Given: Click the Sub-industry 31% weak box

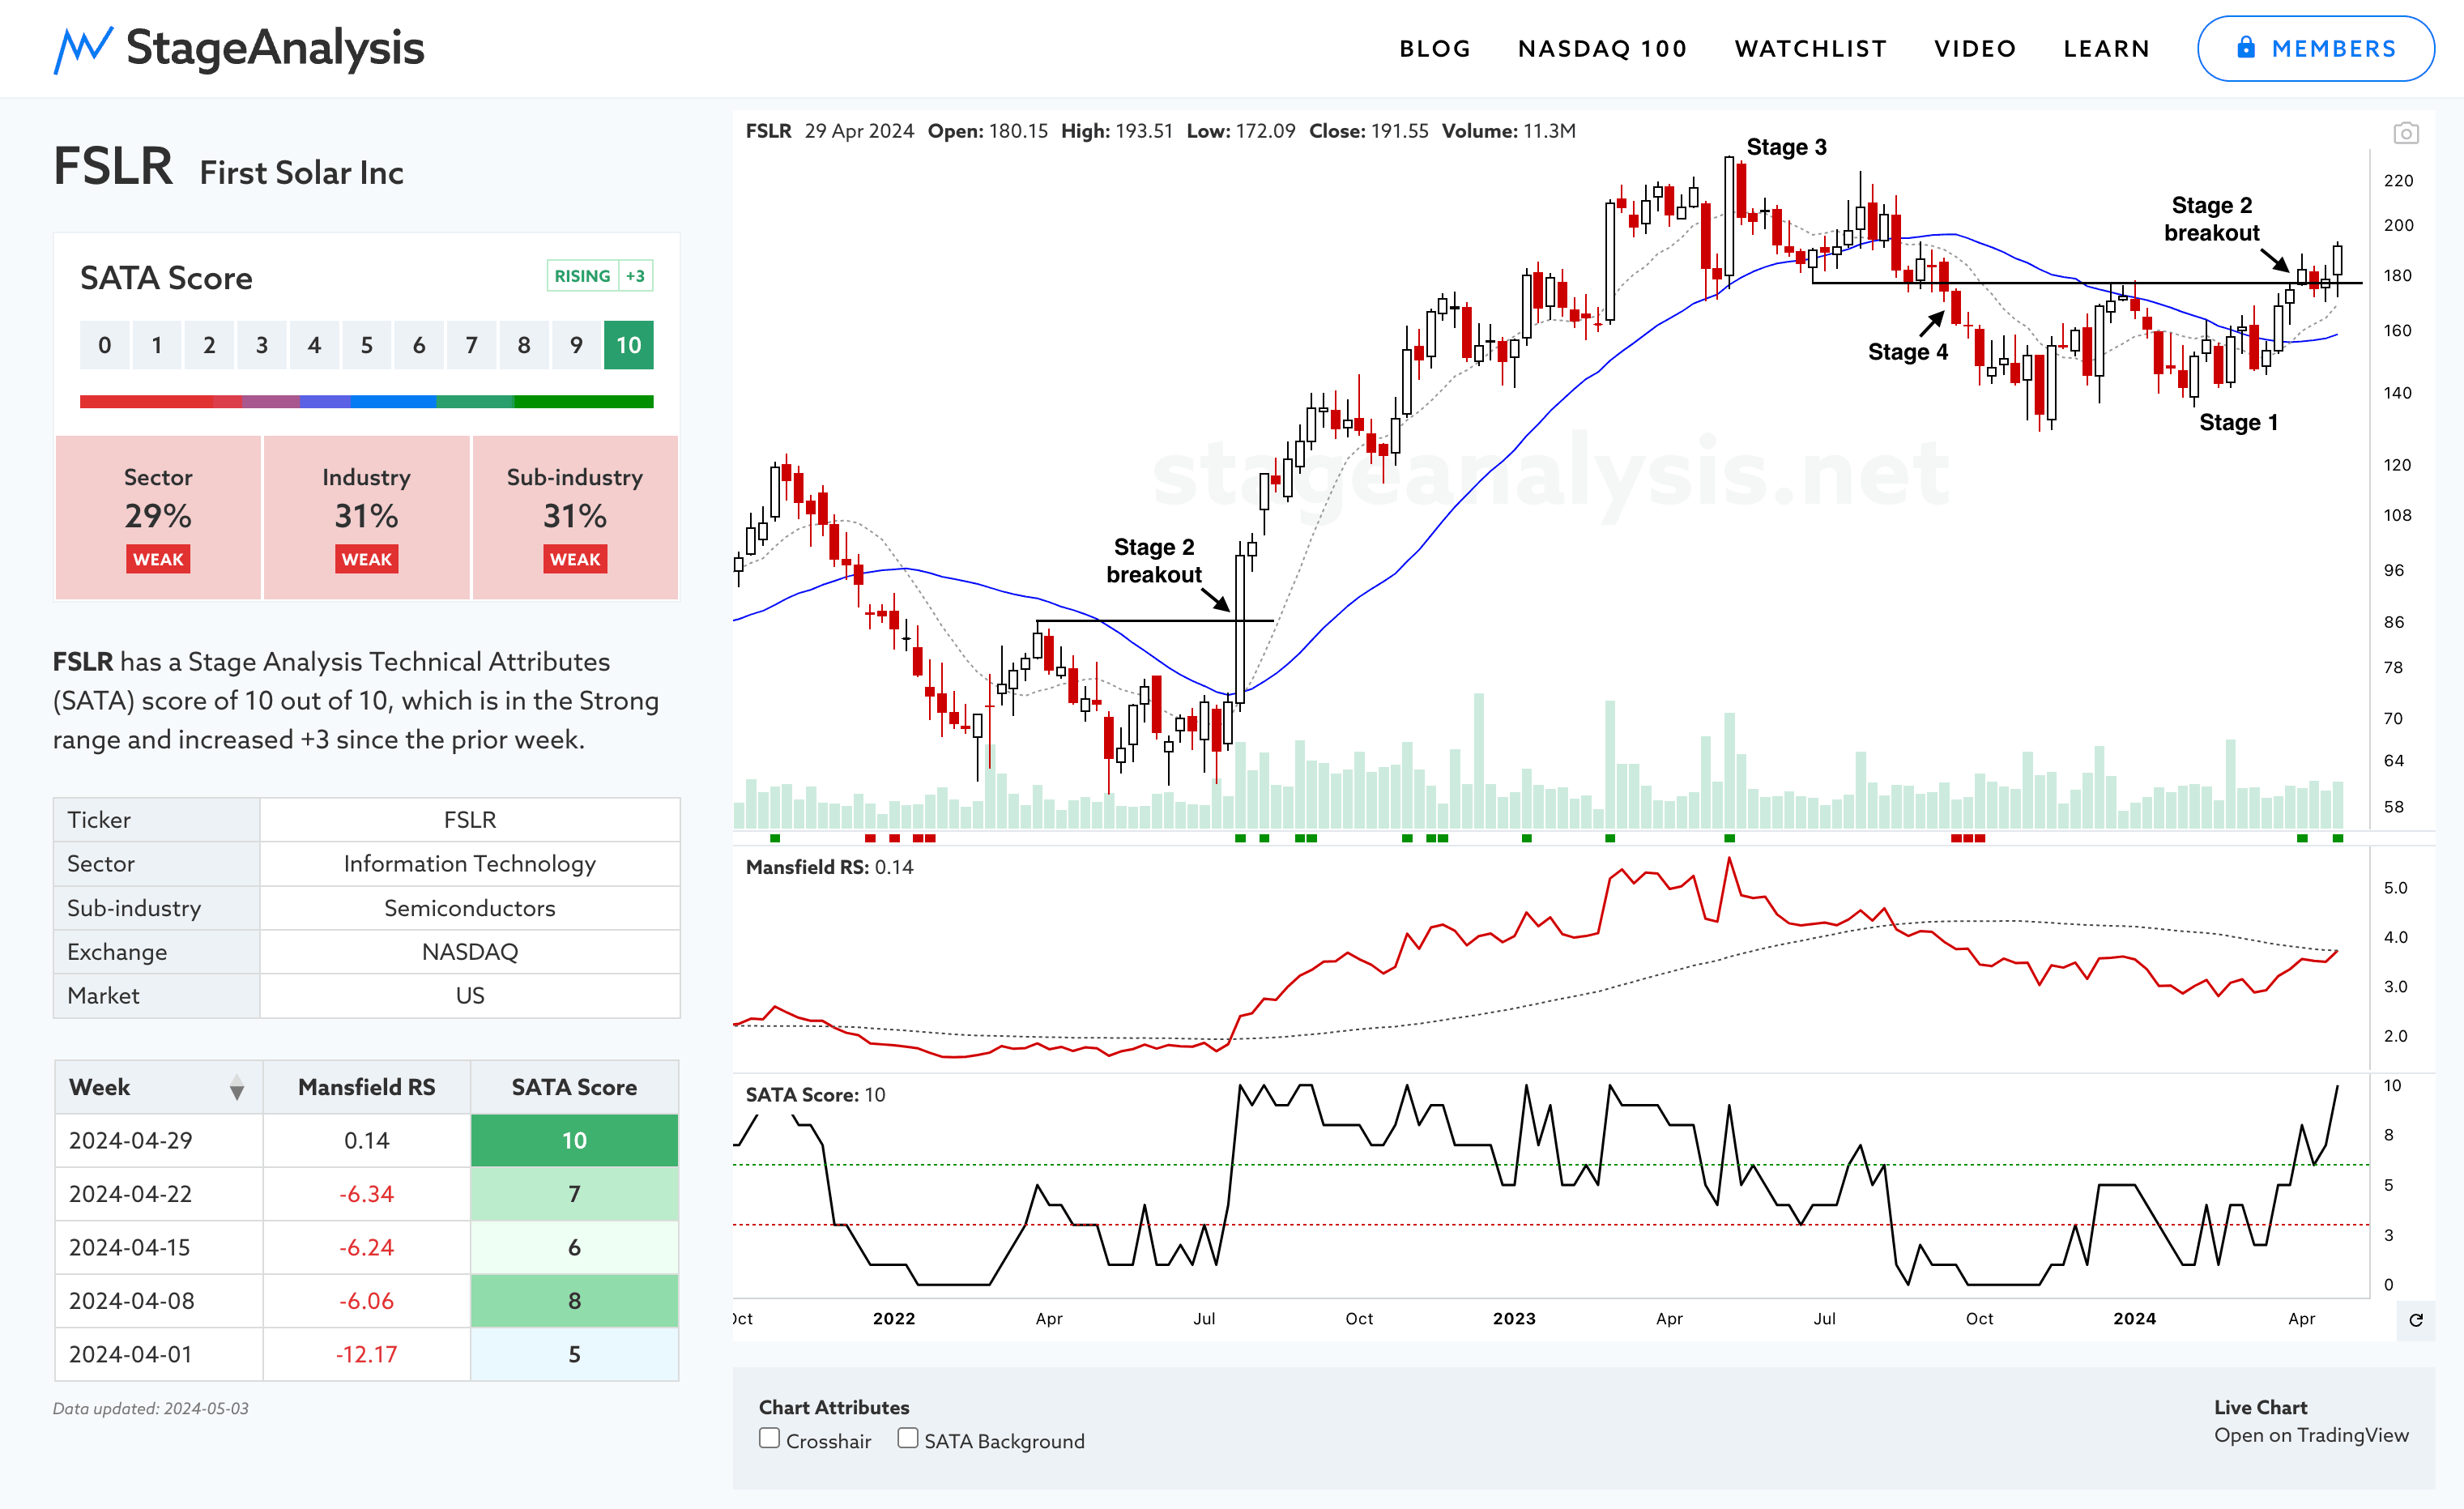Looking at the screenshot, I should tap(575, 517).
